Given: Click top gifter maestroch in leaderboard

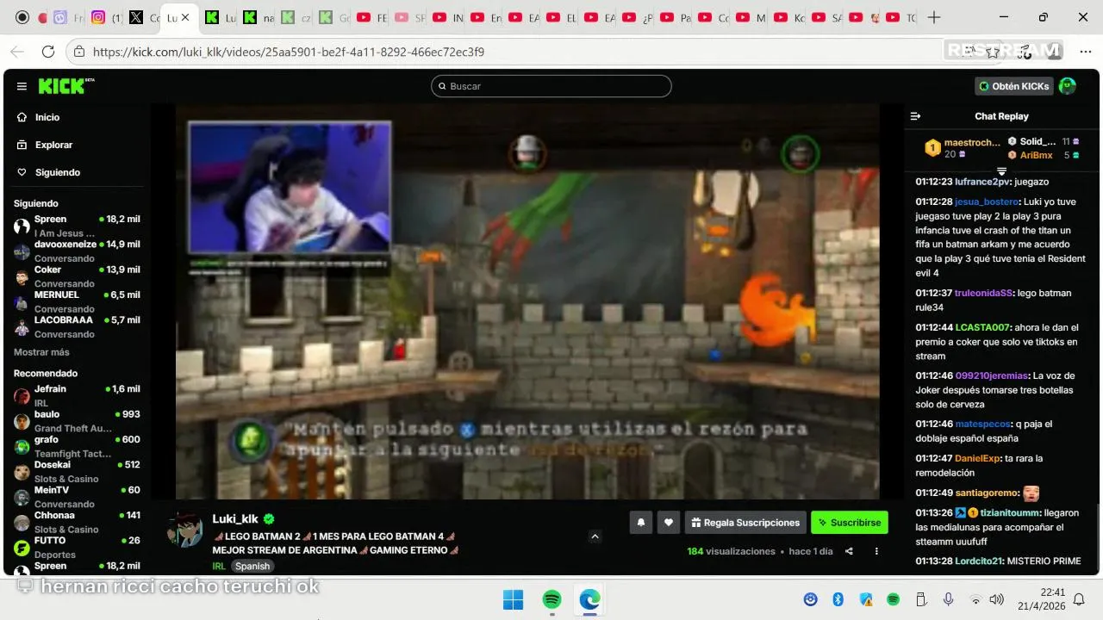Looking at the screenshot, I should click(x=972, y=142).
